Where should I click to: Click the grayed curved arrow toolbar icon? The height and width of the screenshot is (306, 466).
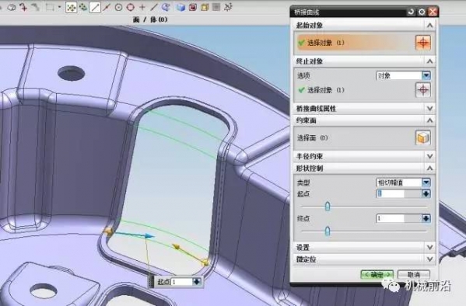tap(35, 8)
